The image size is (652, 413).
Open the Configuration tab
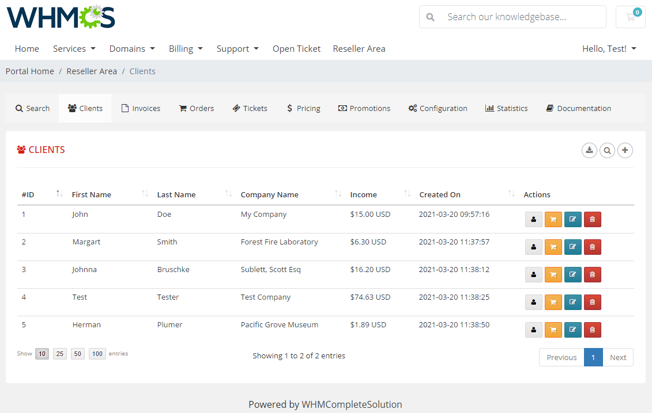tap(438, 108)
